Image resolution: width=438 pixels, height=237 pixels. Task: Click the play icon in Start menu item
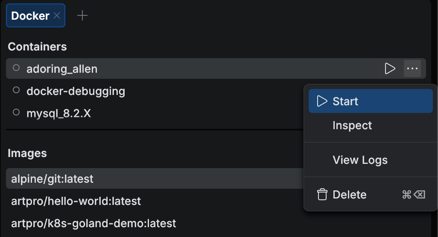click(x=322, y=101)
